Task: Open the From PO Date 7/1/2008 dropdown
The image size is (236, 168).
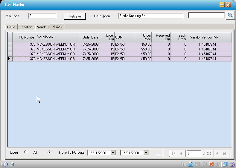Action: 113,153
